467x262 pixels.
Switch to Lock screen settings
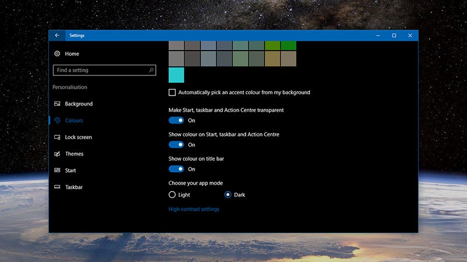(78, 137)
